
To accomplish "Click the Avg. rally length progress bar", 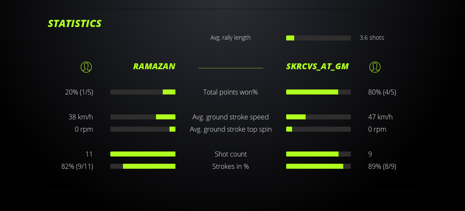I will coord(318,38).
